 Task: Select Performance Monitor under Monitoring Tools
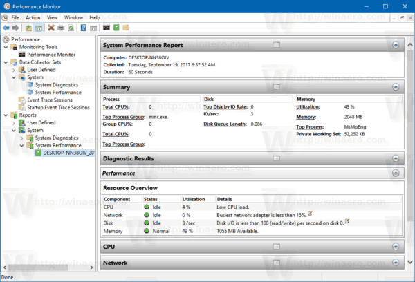pyautogui.click(x=51, y=55)
